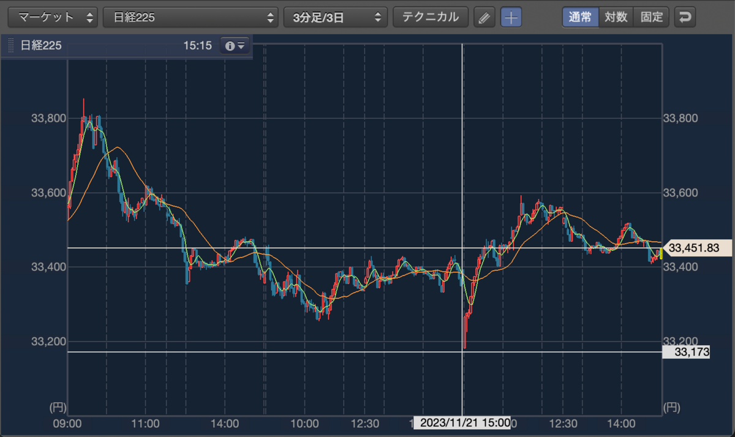Click the left axis 33,600 label
The height and width of the screenshot is (437, 735).
click(48, 192)
